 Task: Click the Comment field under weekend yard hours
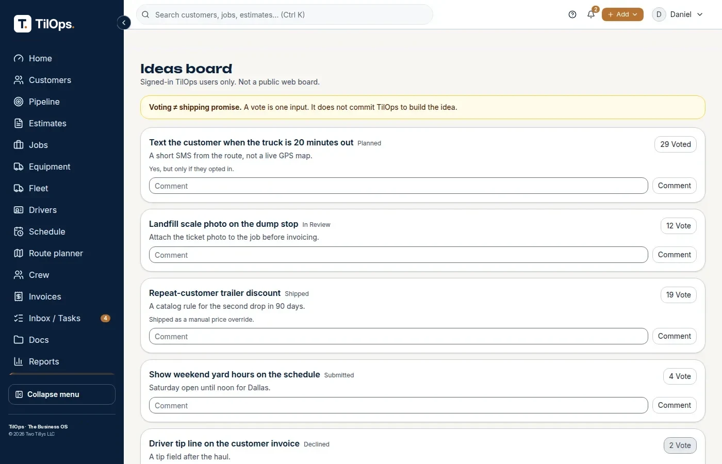399,405
